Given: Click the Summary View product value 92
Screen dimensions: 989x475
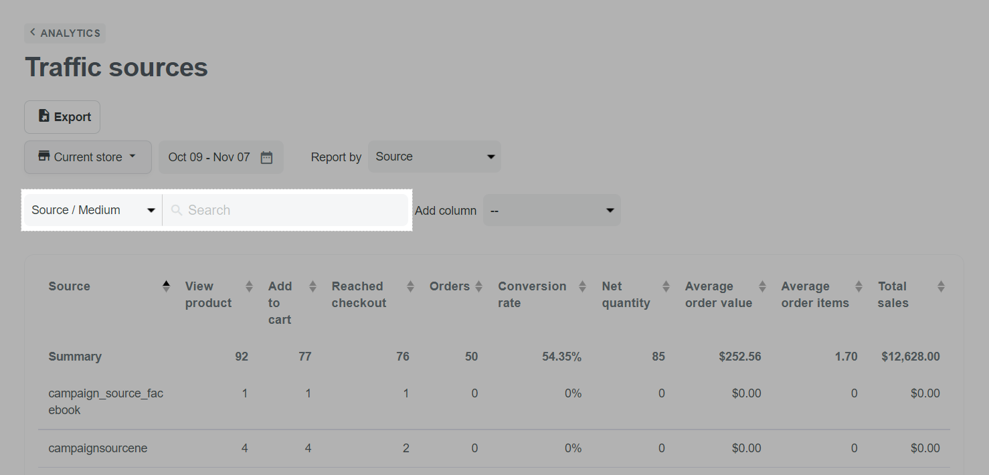Looking at the screenshot, I should coord(242,357).
